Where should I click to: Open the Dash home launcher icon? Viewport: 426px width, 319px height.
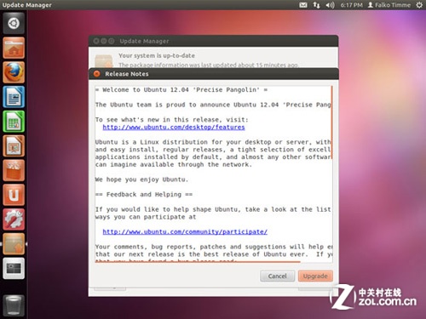click(x=14, y=23)
